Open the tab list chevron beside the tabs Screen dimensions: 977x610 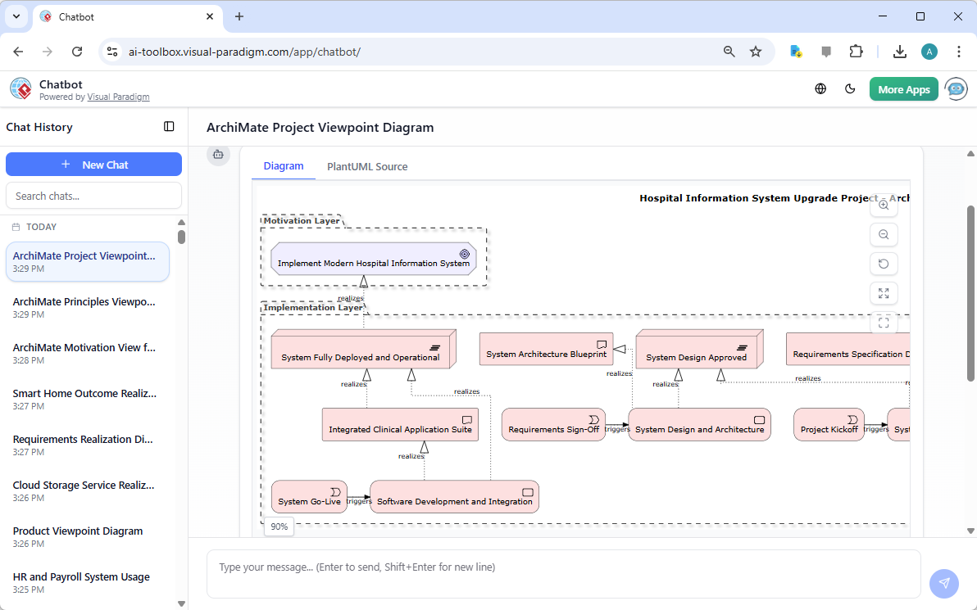pyautogui.click(x=16, y=16)
